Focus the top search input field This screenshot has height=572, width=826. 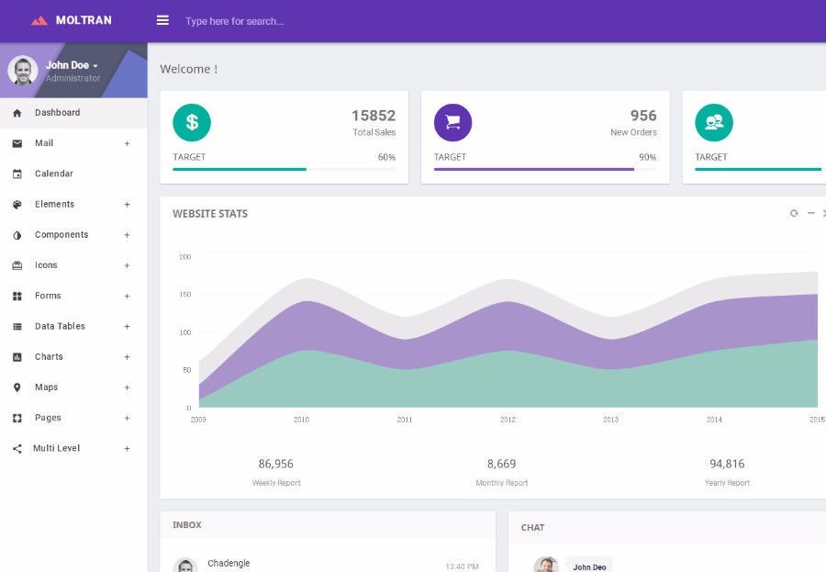point(275,21)
